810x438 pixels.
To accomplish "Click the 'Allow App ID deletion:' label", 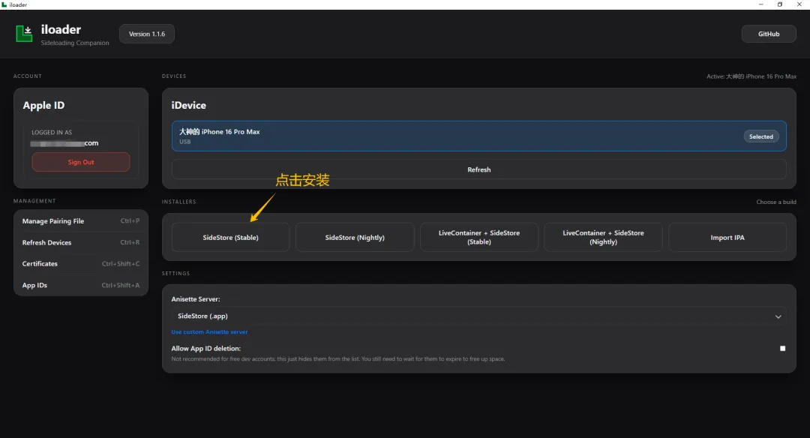I will (x=205, y=349).
